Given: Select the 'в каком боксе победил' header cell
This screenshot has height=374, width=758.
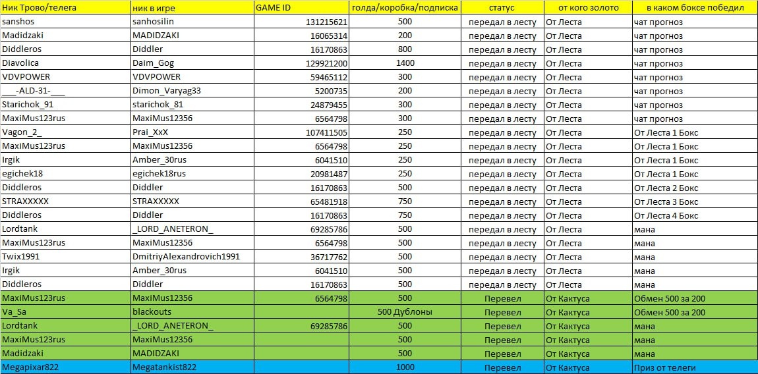Looking at the screenshot, I should (x=695, y=8).
